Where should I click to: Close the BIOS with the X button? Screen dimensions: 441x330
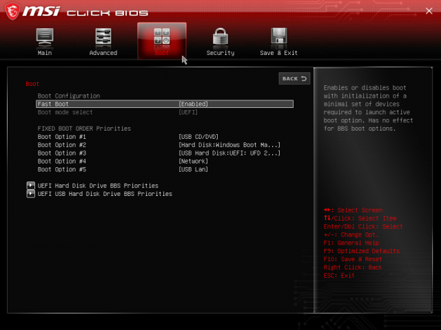point(429,10)
